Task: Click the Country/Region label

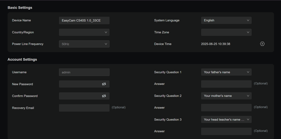Action: (23, 32)
